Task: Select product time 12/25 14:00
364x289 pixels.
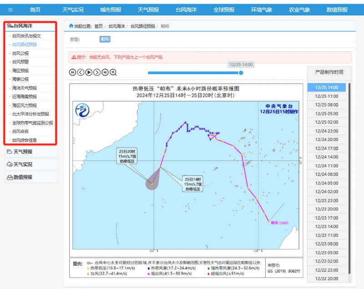Action: pos(327,87)
